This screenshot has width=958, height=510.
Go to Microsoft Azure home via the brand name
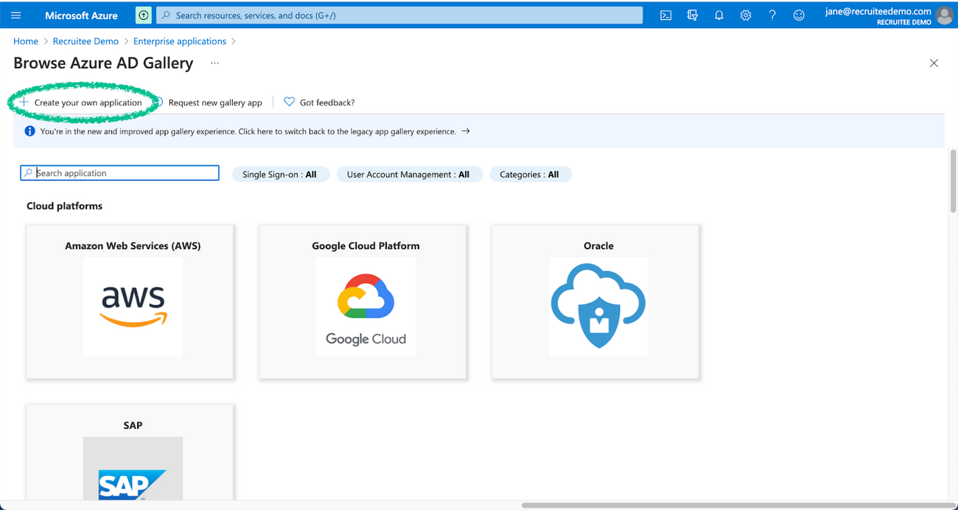81,15
